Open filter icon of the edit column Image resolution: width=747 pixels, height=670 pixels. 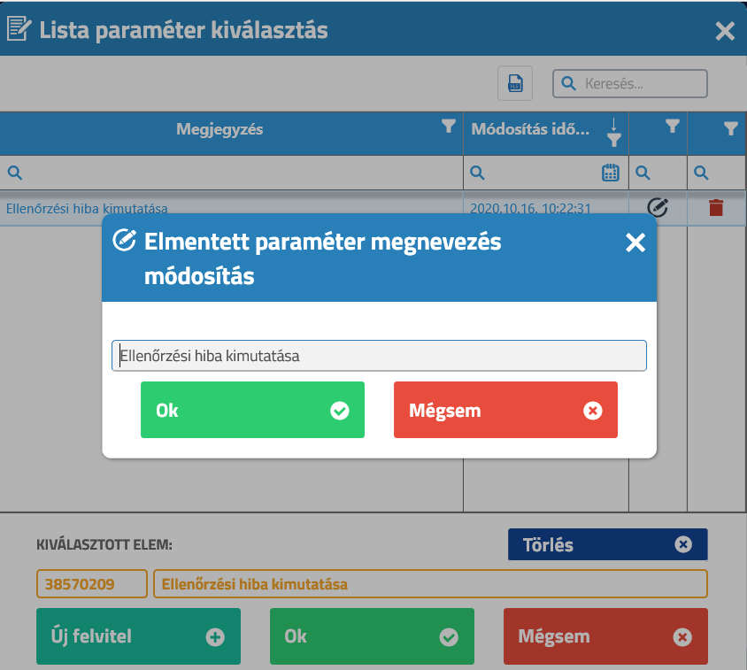tap(672, 126)
